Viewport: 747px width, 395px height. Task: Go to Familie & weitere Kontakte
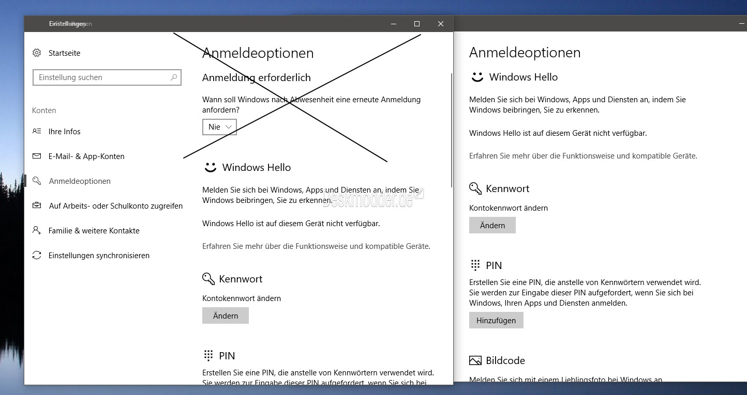coord(94,230)
